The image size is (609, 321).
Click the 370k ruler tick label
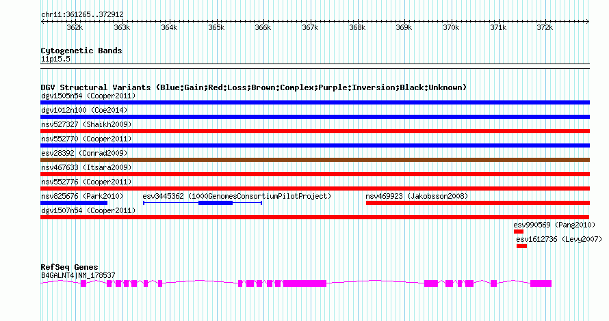pyautogui.click(x=451, y=27)
